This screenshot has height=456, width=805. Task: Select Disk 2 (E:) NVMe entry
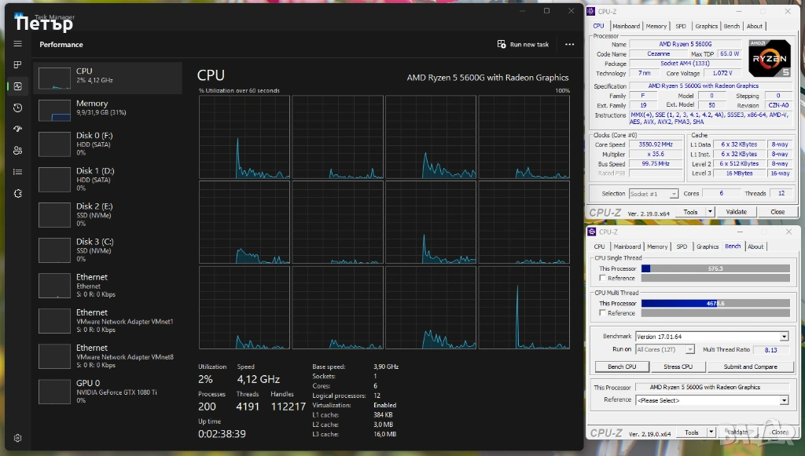coord(108,215)
